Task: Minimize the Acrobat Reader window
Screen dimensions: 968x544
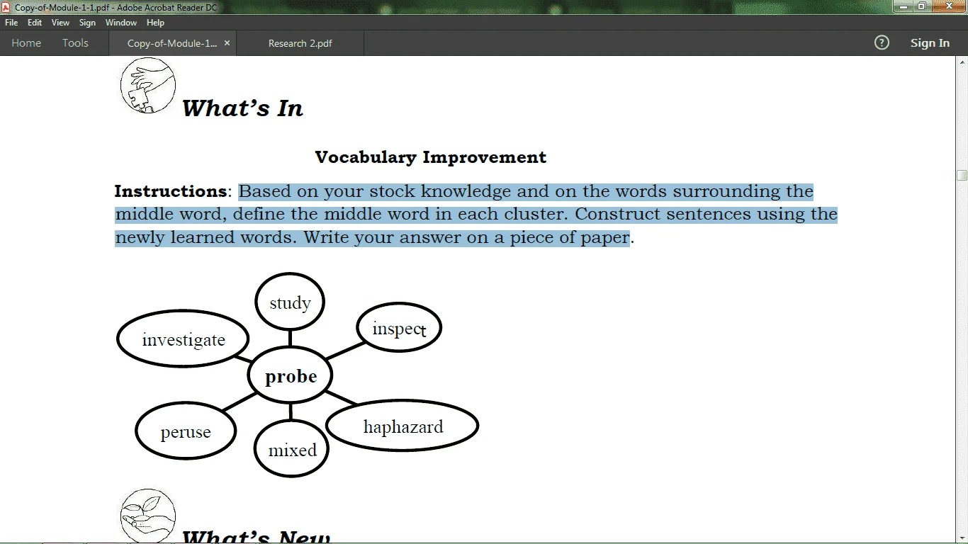Action: pos(903,6)
